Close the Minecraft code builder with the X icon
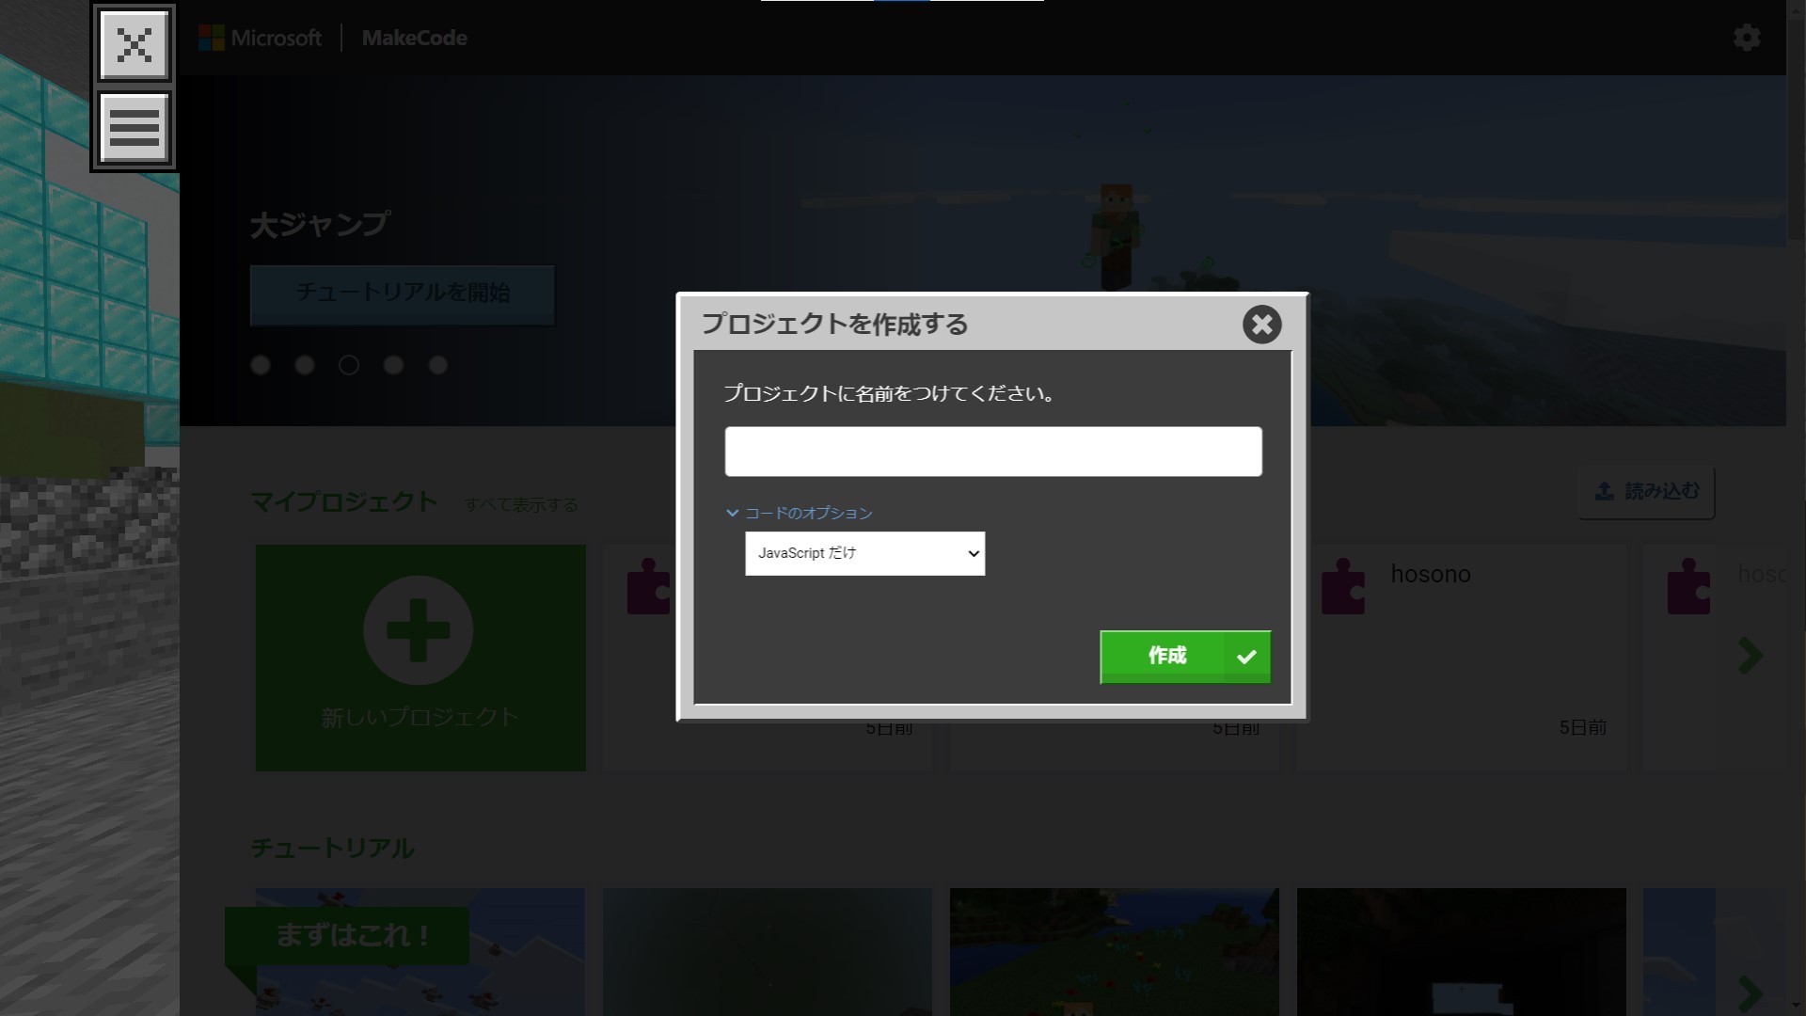 click(x=134, y=44)
